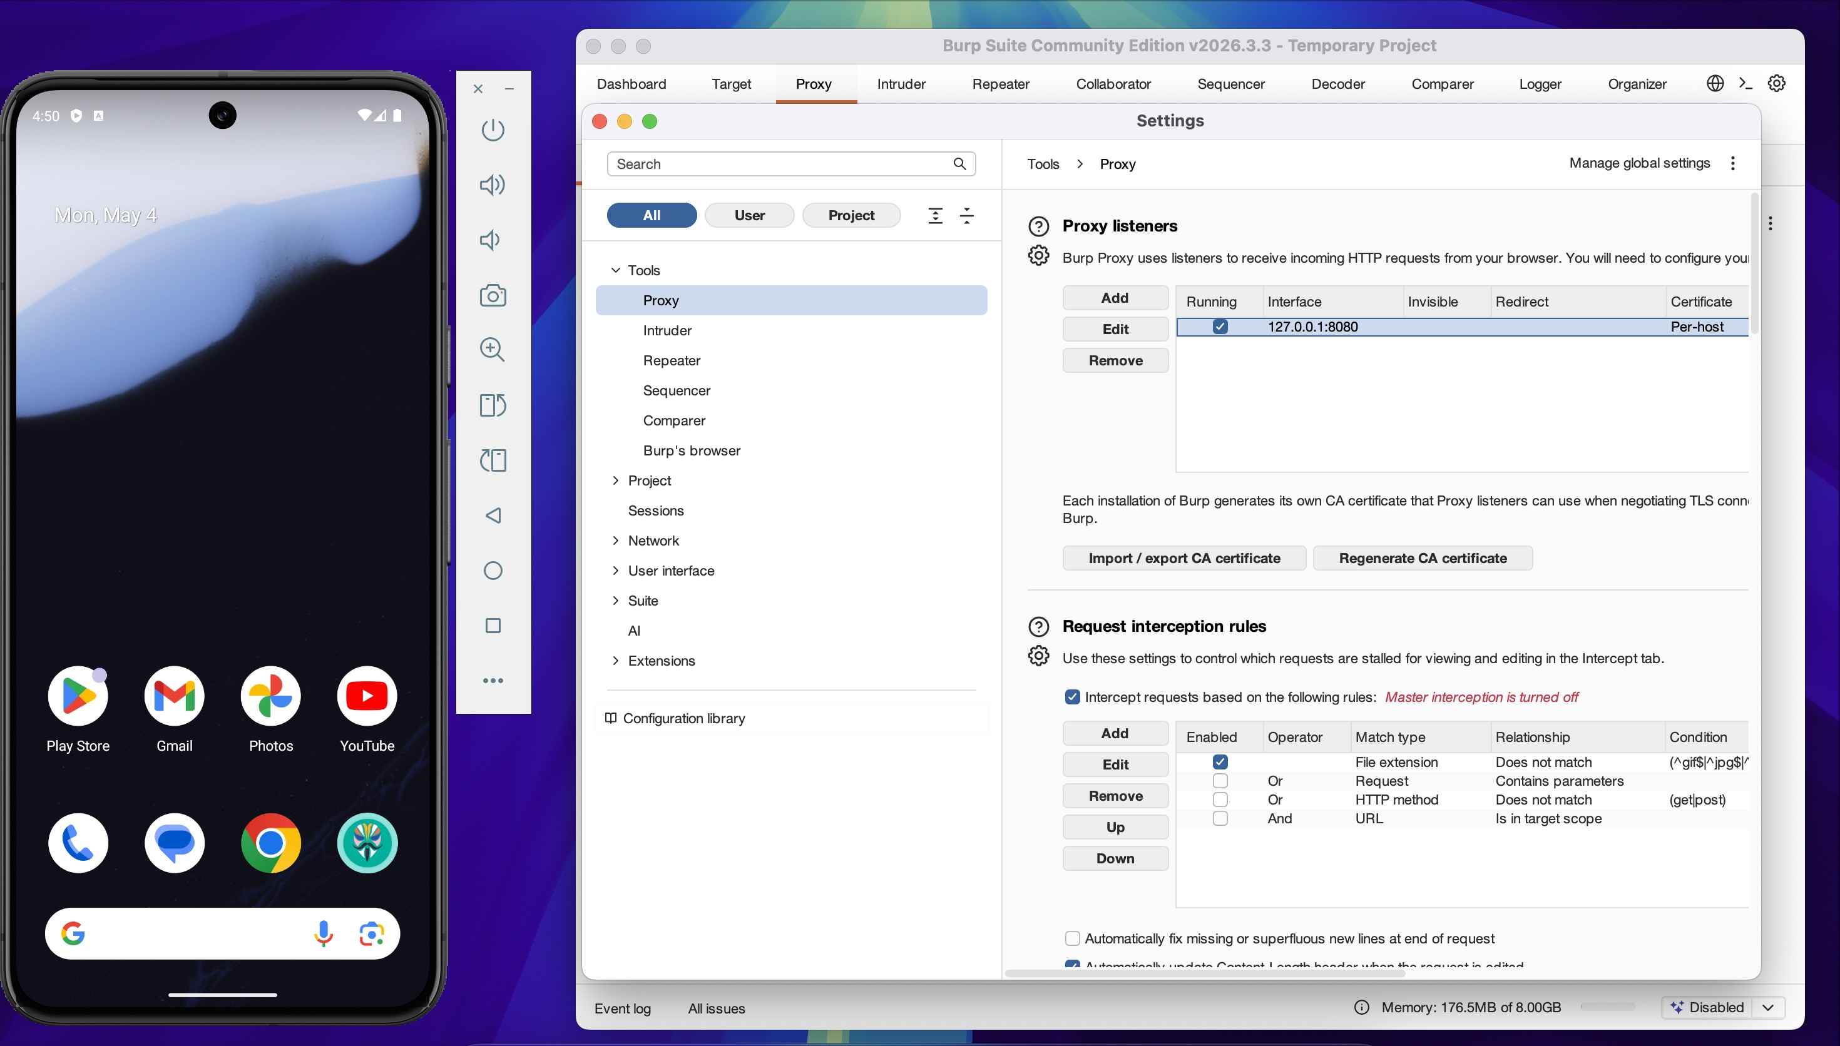The width and height of the screenshot is (1840, 1046).
Task: Expand the Network tree section
Action: pos(616,541)
